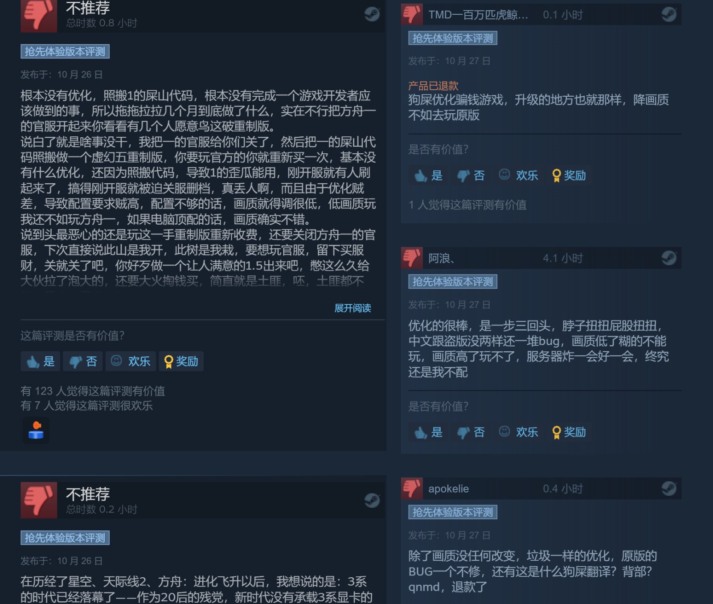
Task: Click the Steam icon beside the TMD reviewer's 0.1 hours
Action: pos(669,15)
